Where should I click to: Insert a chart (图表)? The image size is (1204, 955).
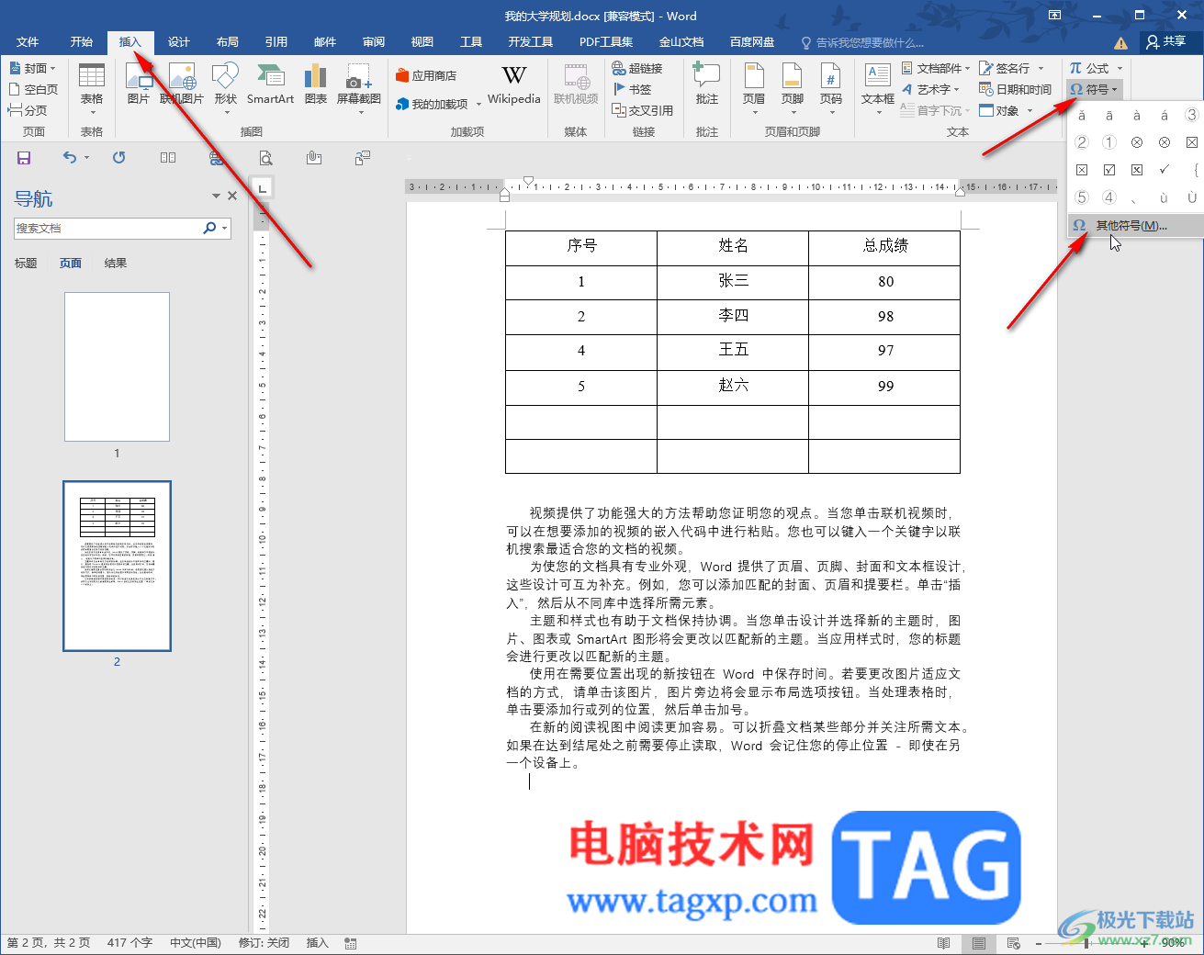[x=316, y=84]
